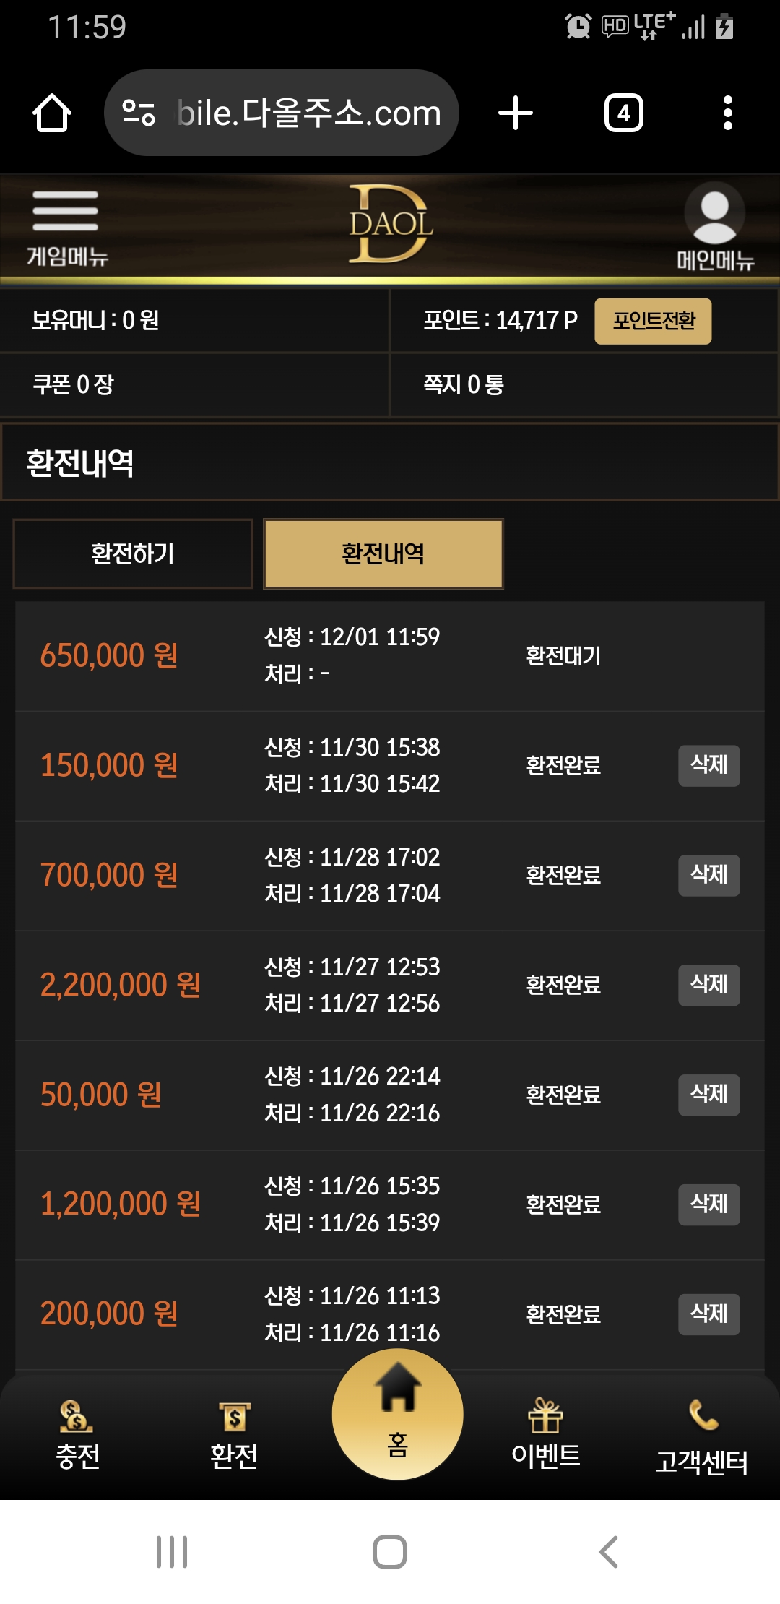This screenshot has width=780, height=1604.
Task: Delete the 50,000 원 withdrawal record
Action: point(708,1095)
